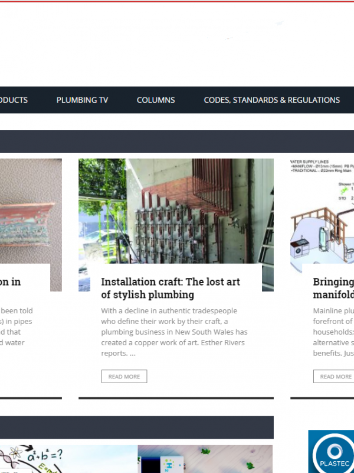Click the manifold article excerpt starting 'Mainline'

pos(333,332)
